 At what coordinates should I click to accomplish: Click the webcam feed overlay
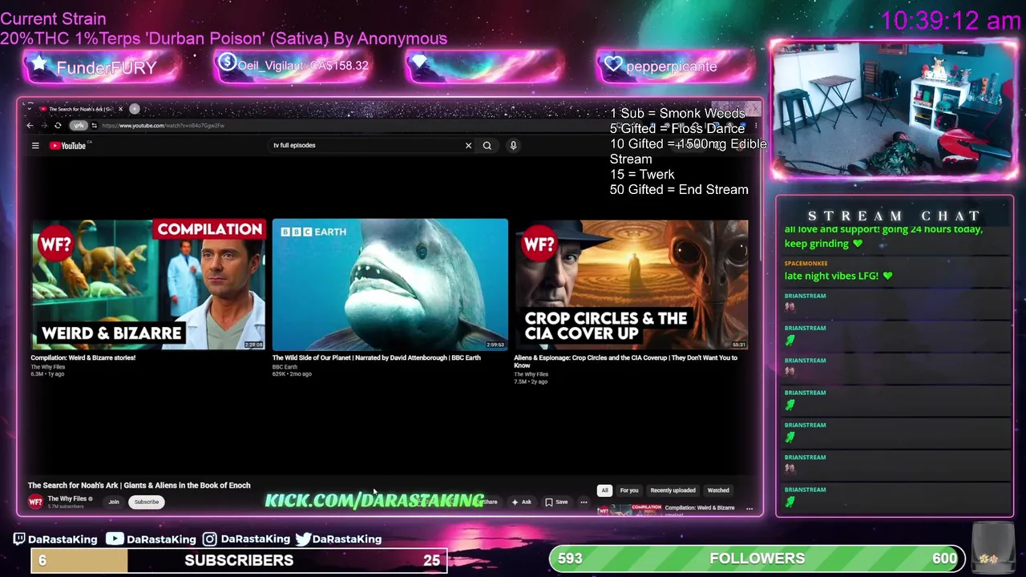(895, 108)
